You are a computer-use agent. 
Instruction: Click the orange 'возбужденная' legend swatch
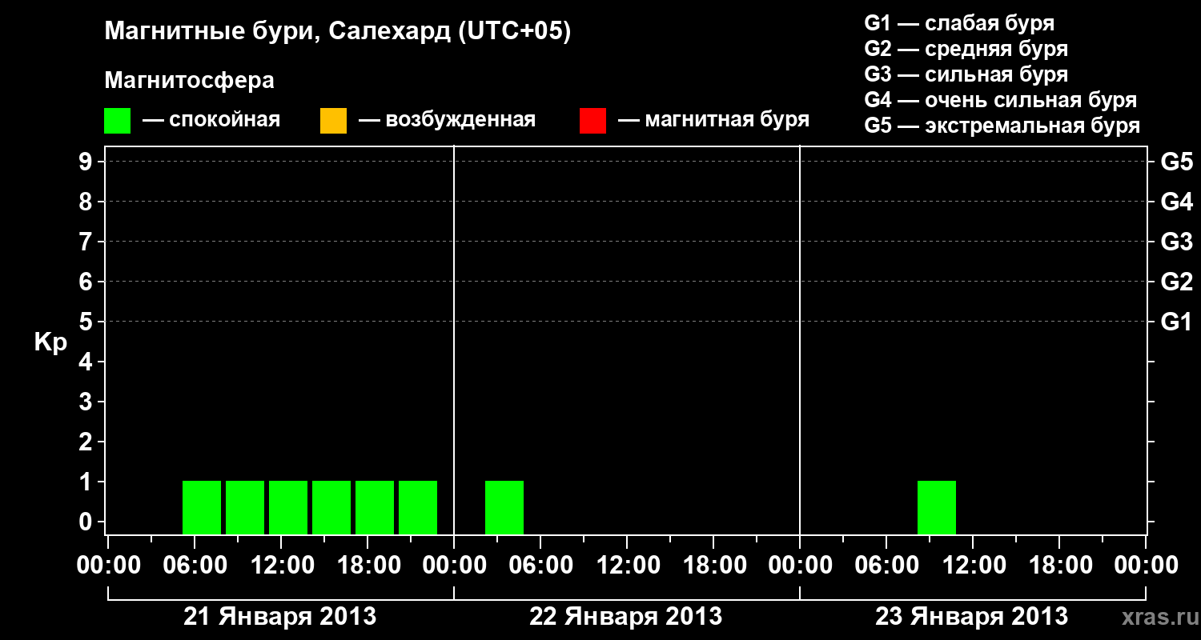click(333, 121)
